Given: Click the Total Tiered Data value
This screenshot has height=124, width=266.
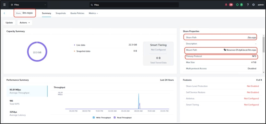Looking at the screenshot, I should [x=158, y=58].
